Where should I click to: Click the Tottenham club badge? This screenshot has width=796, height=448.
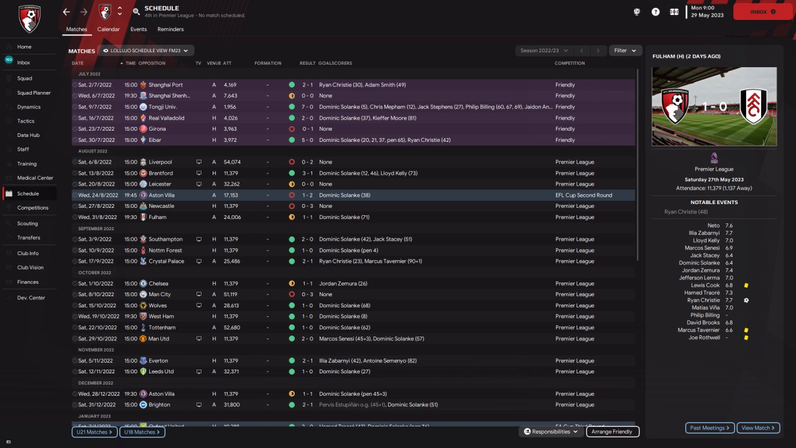click(x=144, y=328)
